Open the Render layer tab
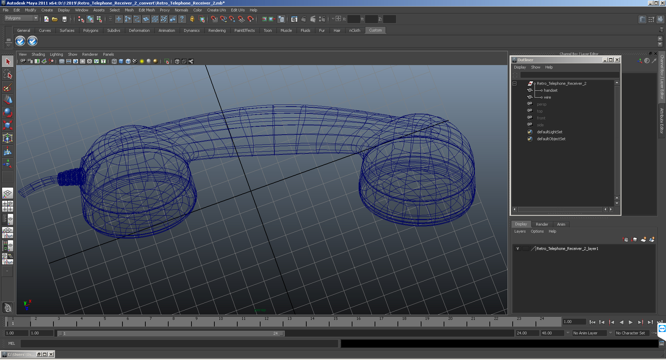 (542, 224)
